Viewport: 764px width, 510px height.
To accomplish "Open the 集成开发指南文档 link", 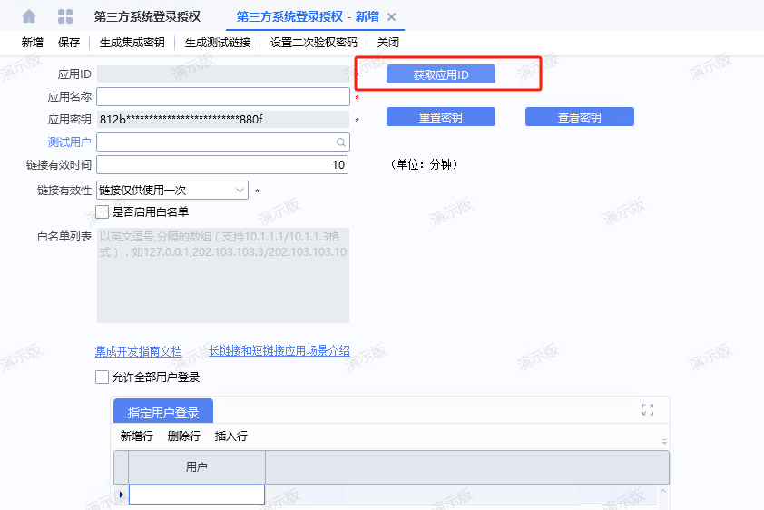I will 139,351.
